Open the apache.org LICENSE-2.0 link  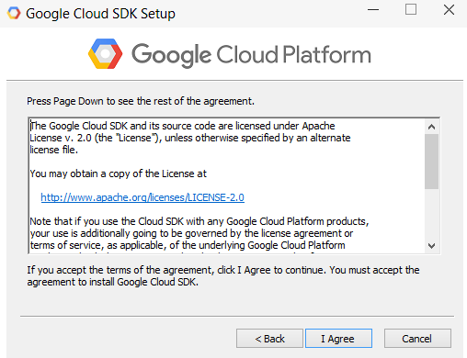pyautogui.click(x=142, y=197)
